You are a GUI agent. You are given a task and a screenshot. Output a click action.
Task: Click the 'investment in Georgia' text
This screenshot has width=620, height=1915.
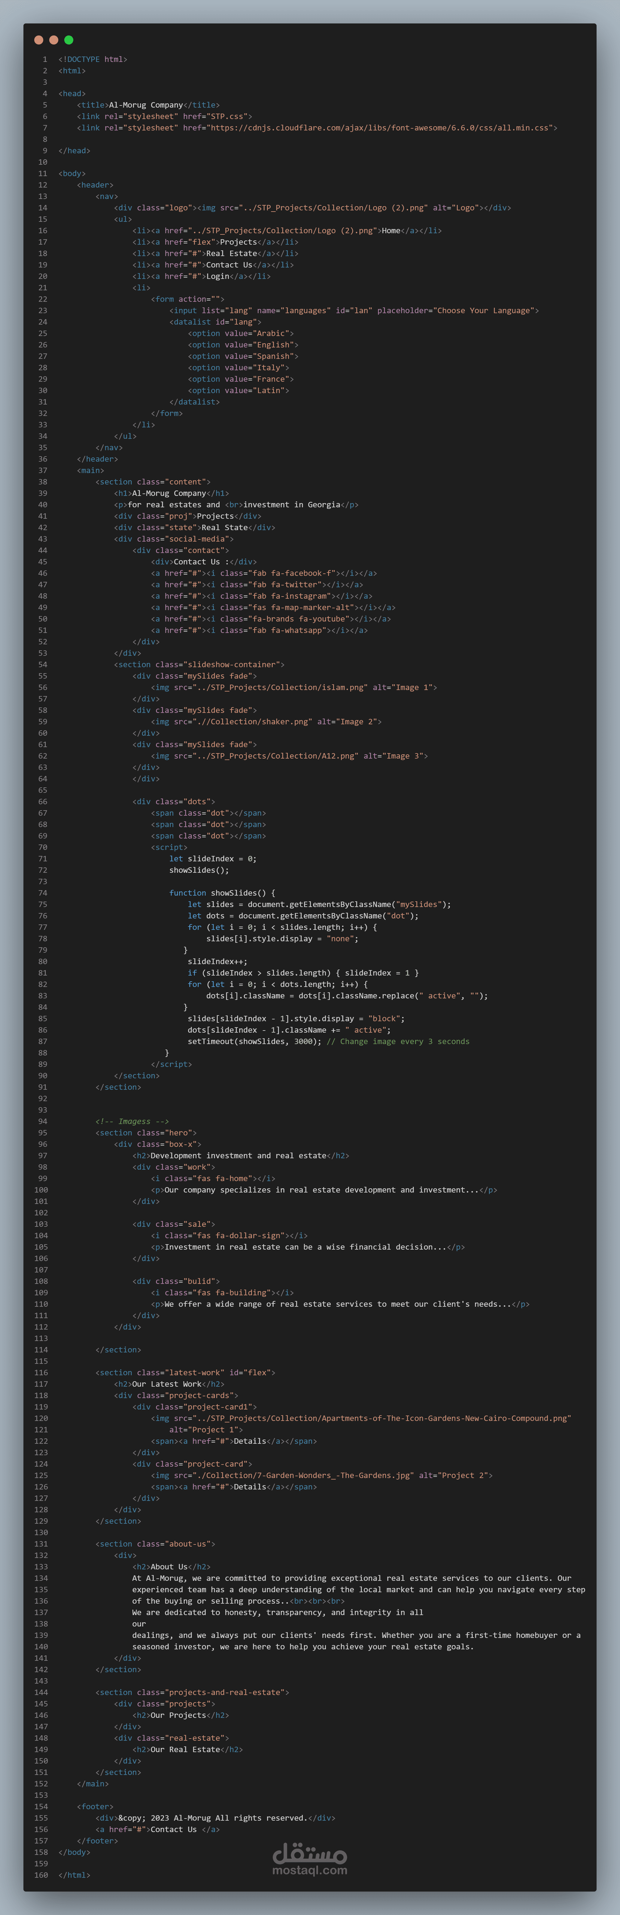point(292,505)
